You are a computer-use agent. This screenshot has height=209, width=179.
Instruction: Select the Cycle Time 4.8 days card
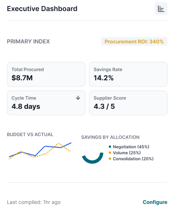pos(46,103)
